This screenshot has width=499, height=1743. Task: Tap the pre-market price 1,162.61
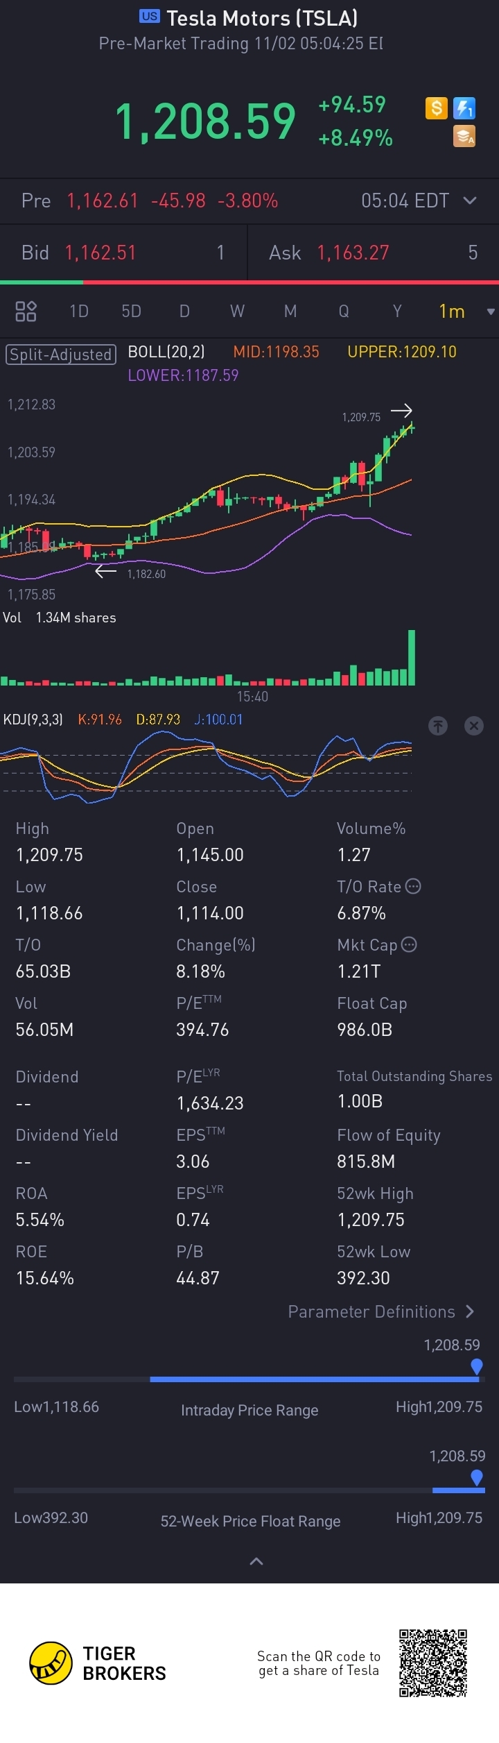click(103, 201)
